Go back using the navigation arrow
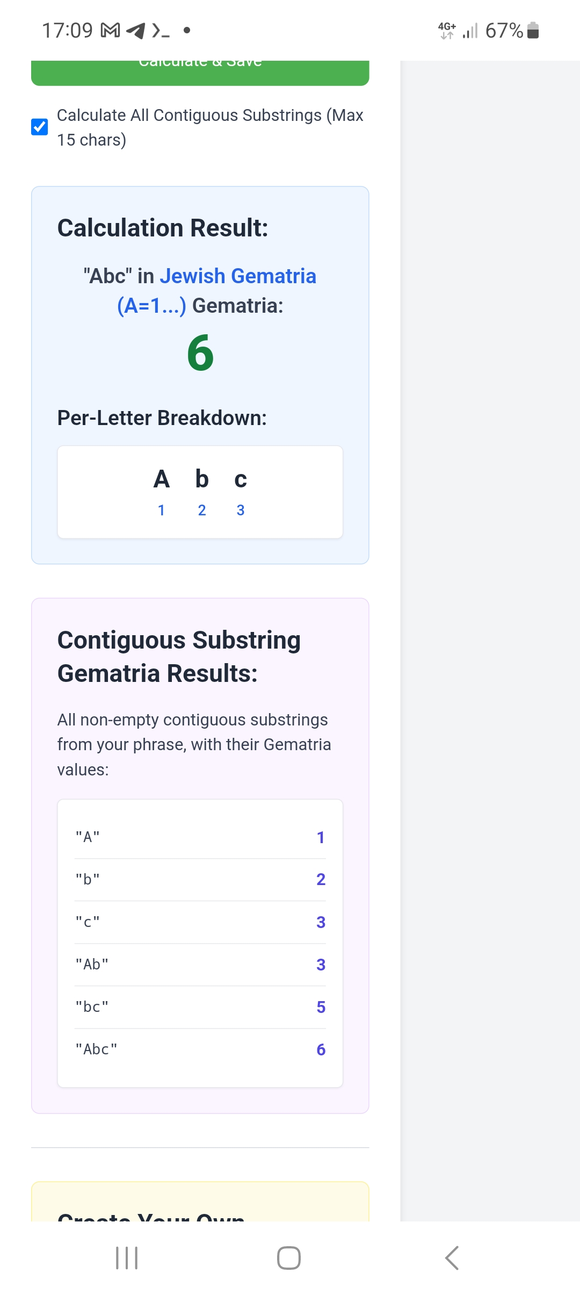The height and width of the screenshot is (1294, 580). pyautogui.click(x=452, y=1258)
